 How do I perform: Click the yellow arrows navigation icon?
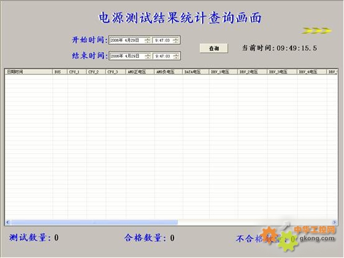click(x=317, y=30)
